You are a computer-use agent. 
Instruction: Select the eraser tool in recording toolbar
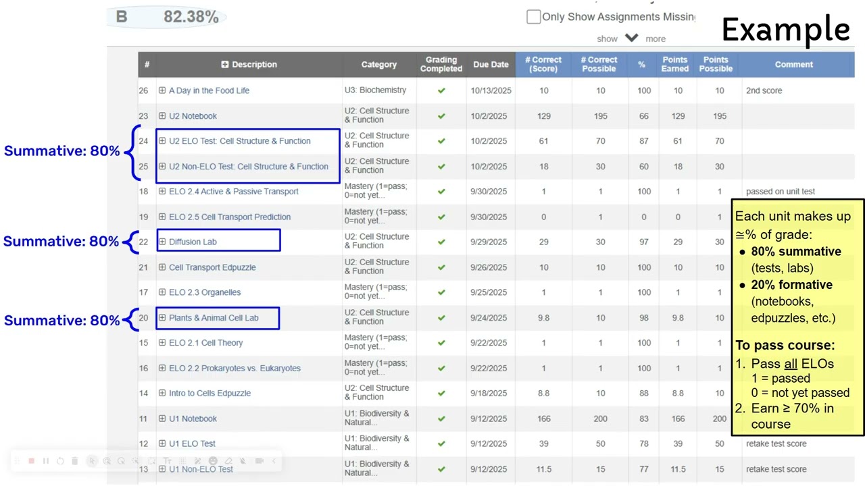point(228,461)
